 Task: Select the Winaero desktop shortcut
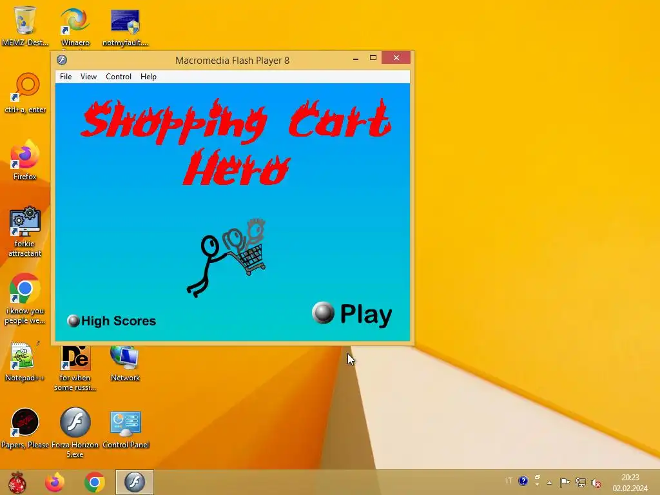pos(75,26)
